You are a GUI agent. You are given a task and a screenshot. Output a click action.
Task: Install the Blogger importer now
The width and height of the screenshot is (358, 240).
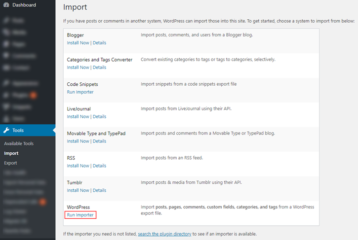[x=78, y=43]
